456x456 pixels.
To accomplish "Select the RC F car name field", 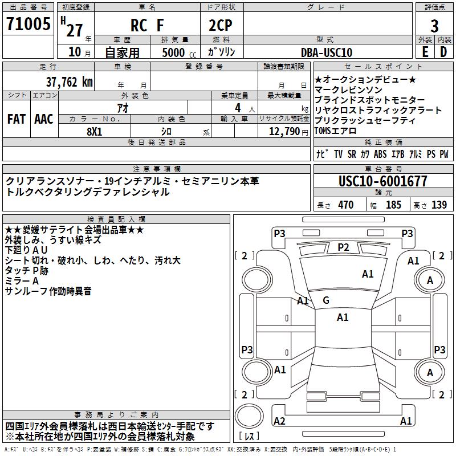I will pos(147,24).
